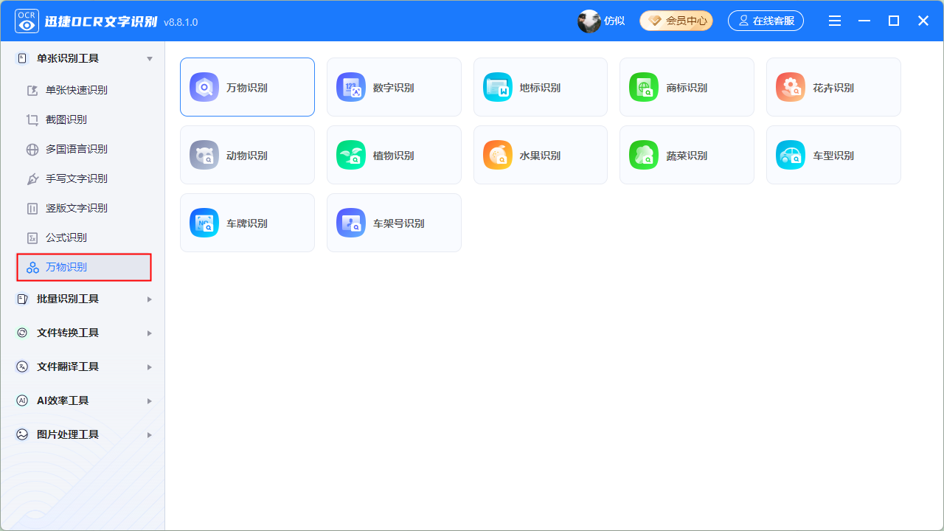This screenshot has width=944, height=531.
Task: Click the 数字识别 card icon
Action: (351, 87)
